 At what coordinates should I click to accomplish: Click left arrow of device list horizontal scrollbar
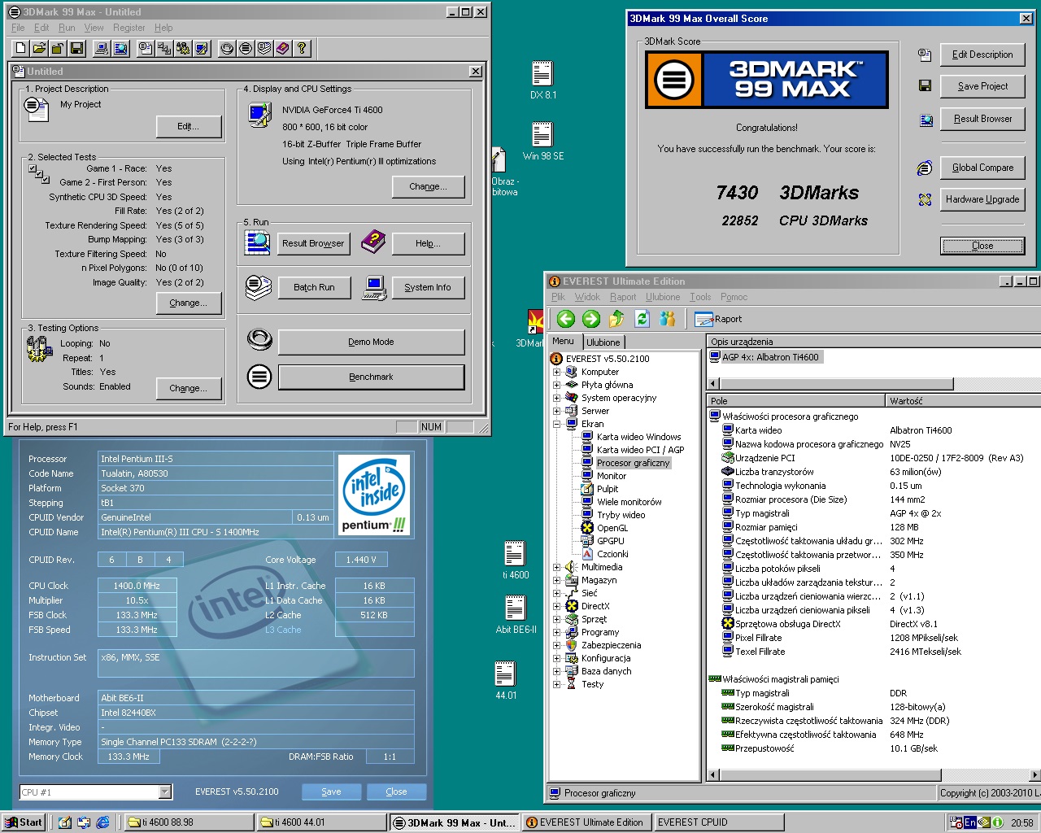(x=714, y=383)
